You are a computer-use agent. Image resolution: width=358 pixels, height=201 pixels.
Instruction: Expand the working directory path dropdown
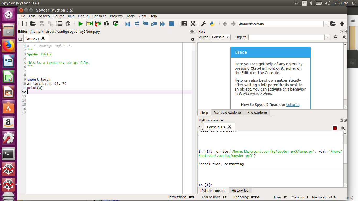[326, 24]
